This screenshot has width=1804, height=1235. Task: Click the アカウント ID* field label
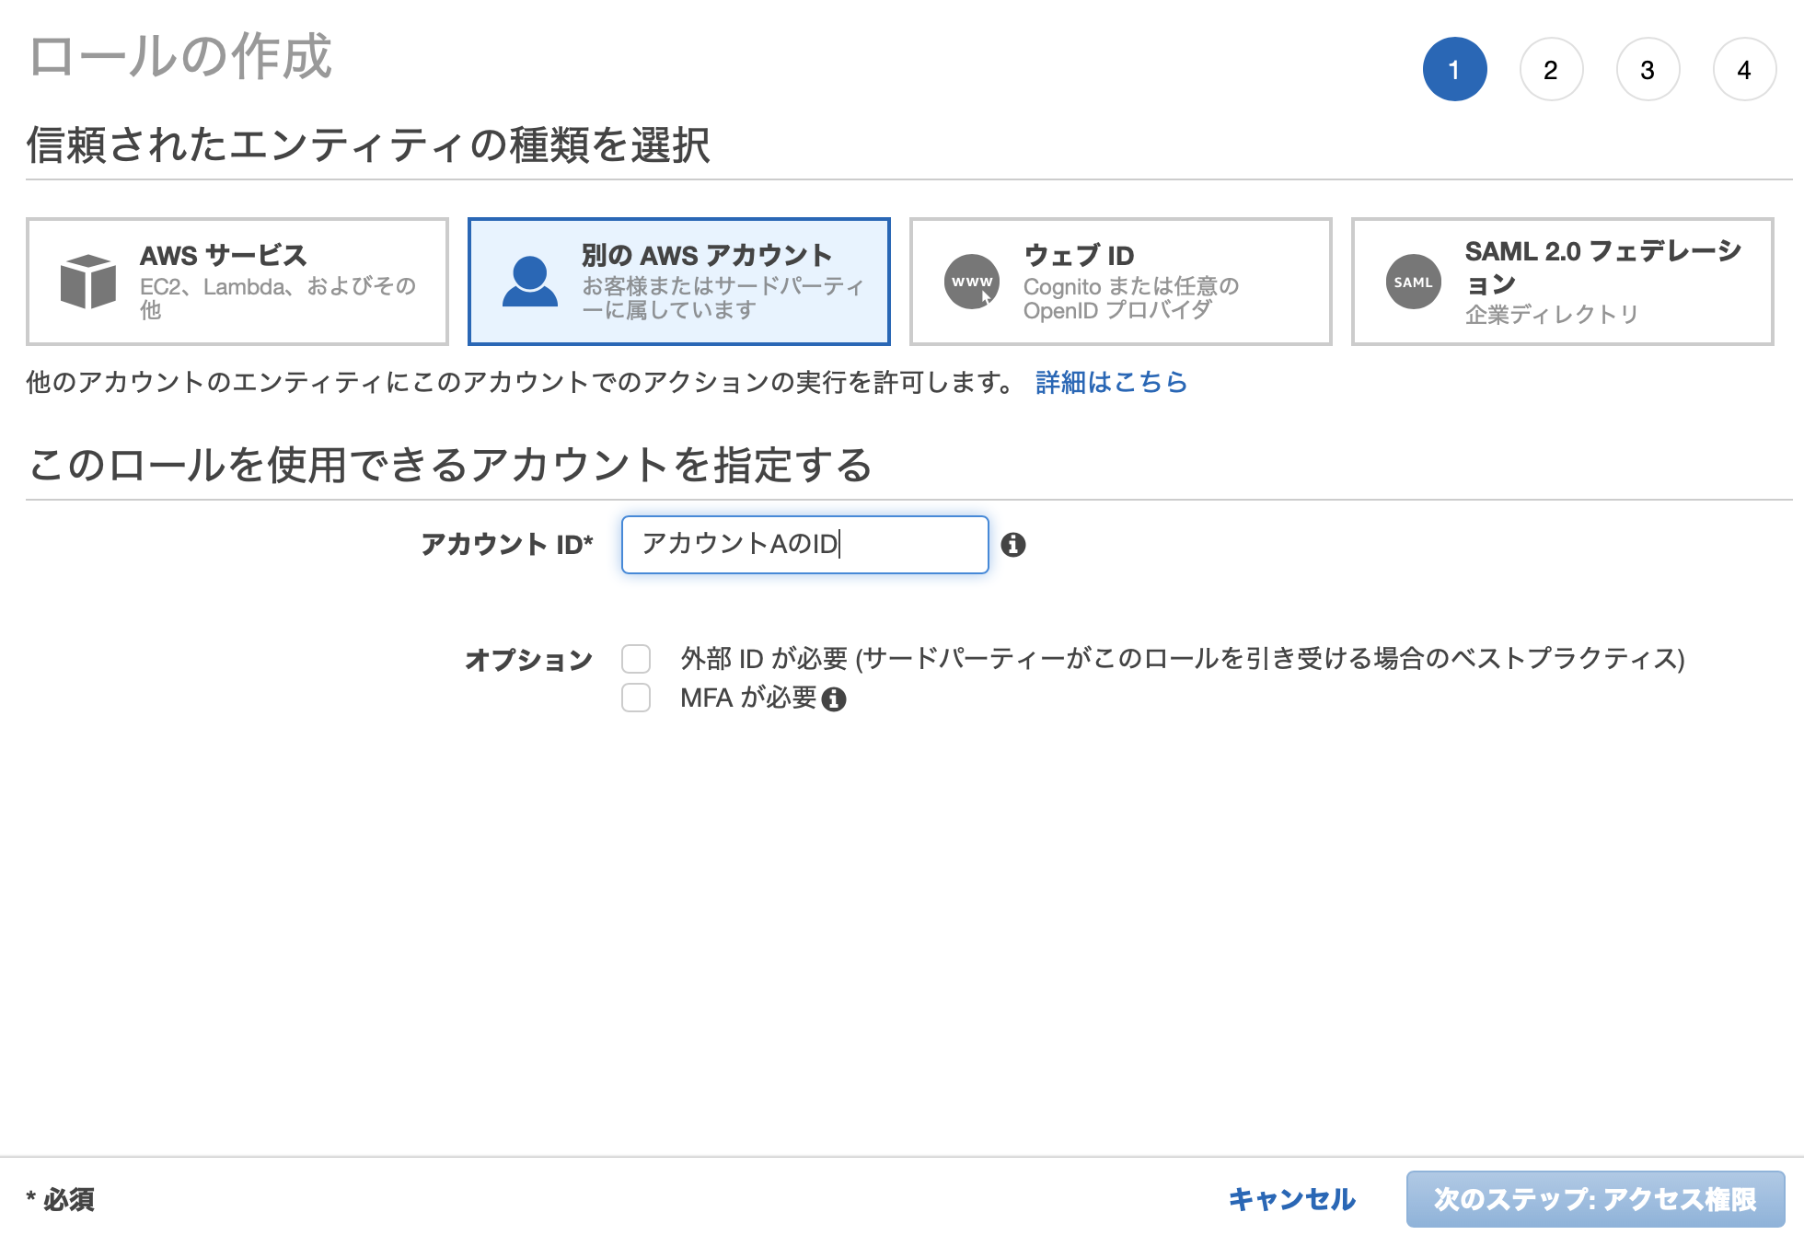click(x=507, y=545)
